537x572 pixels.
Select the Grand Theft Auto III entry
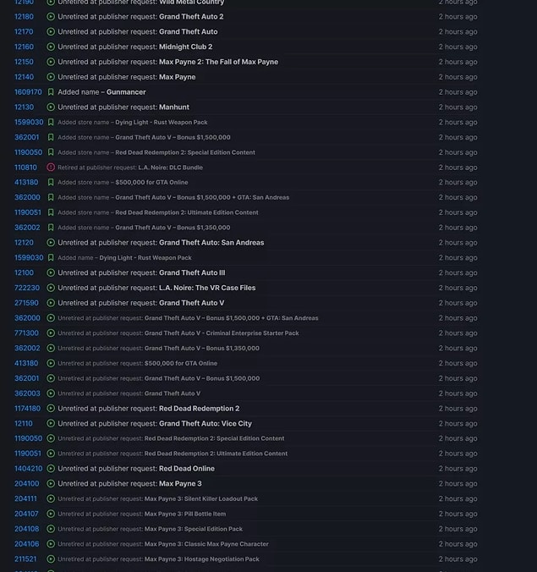coord(192,272)
